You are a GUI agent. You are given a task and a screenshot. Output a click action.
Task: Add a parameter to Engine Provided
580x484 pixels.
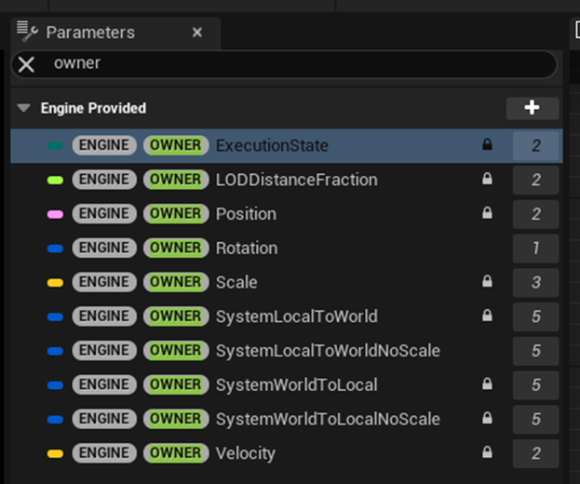(x=532, y=108)
